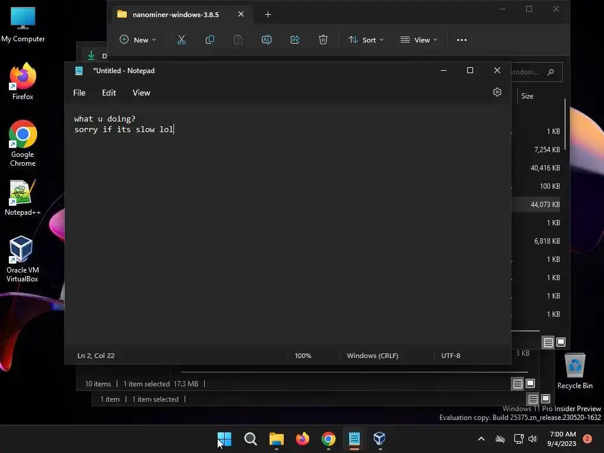Expand the View dropdown in File Explorer toolbar
Screen dimensions: 604x453
pyautogui.click(x=419, y=40)
